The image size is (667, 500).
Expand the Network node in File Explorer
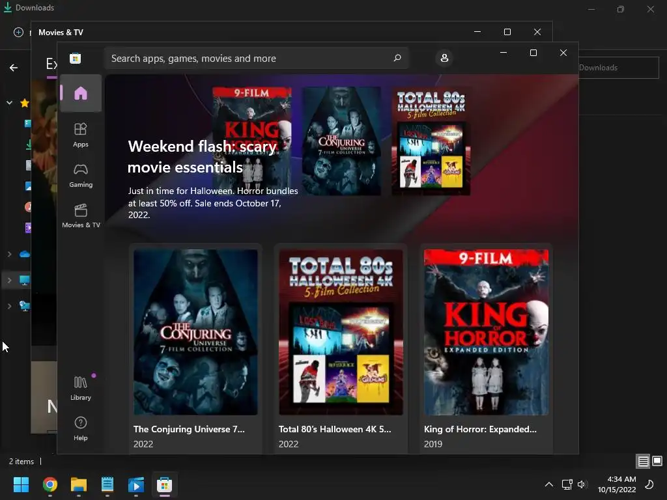(9, 306)
